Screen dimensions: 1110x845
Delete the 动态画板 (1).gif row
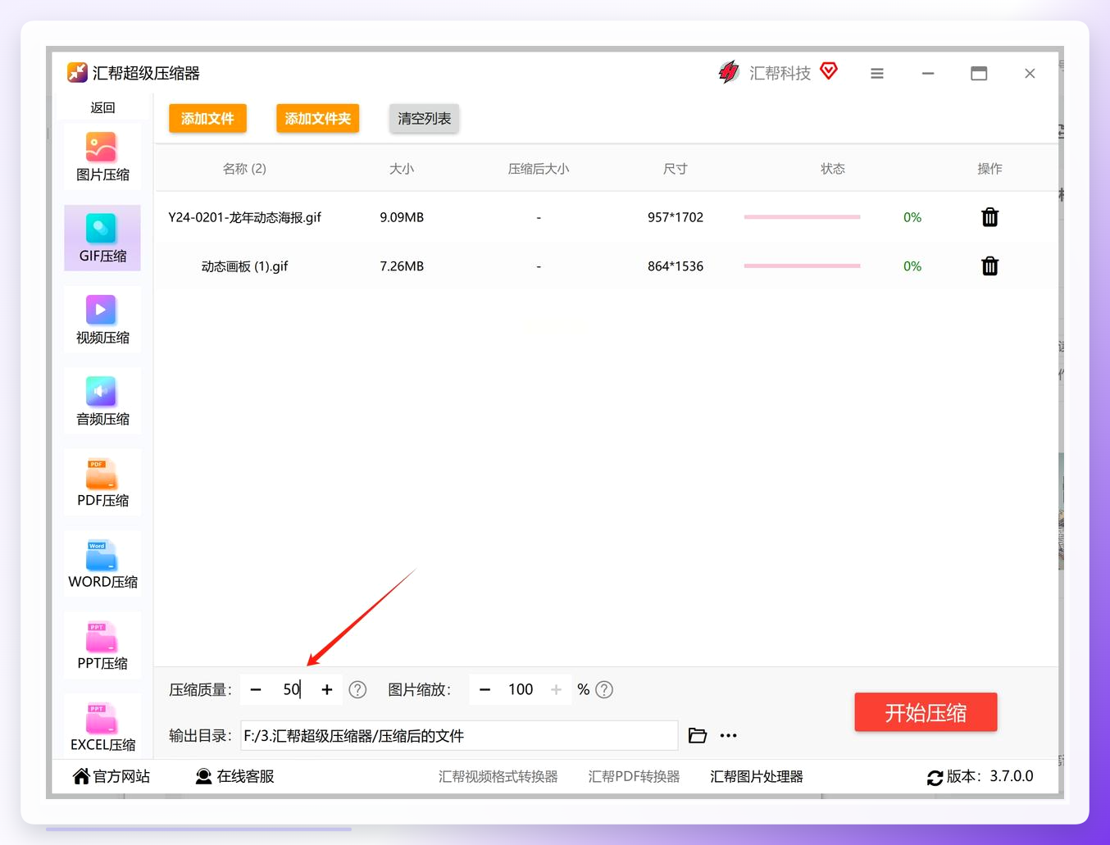pos(989,266)
